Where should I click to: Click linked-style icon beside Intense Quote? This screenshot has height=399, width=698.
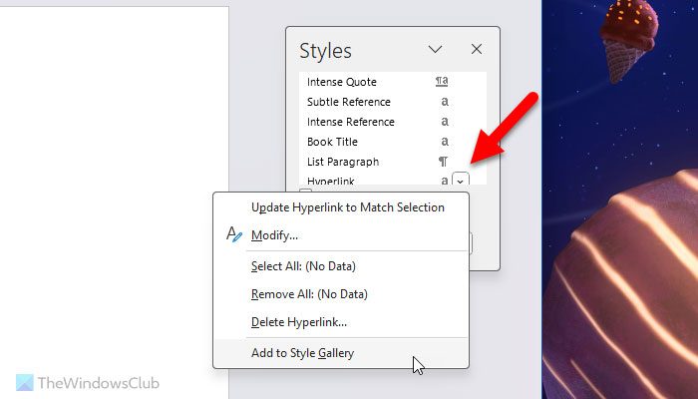point(443,82)
